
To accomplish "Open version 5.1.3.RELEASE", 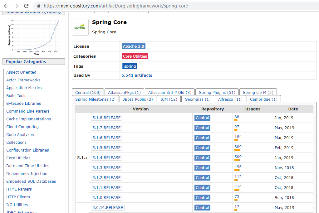I will click(106, 168).
